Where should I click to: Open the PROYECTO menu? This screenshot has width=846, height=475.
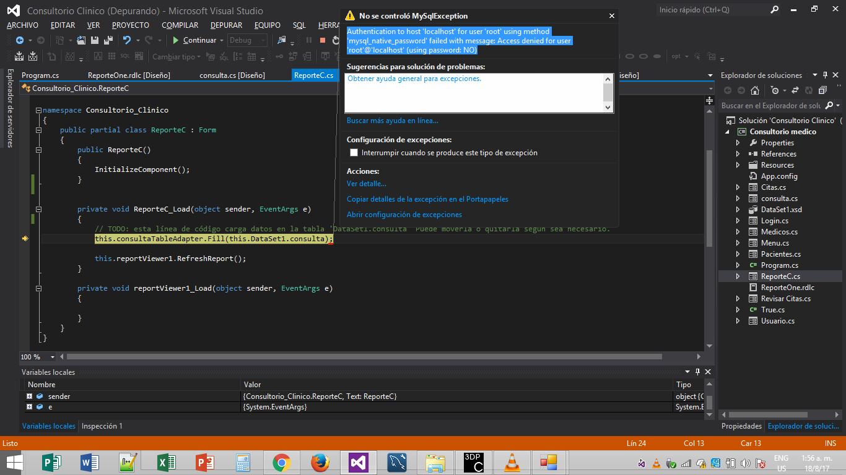(x=131, y=25)
